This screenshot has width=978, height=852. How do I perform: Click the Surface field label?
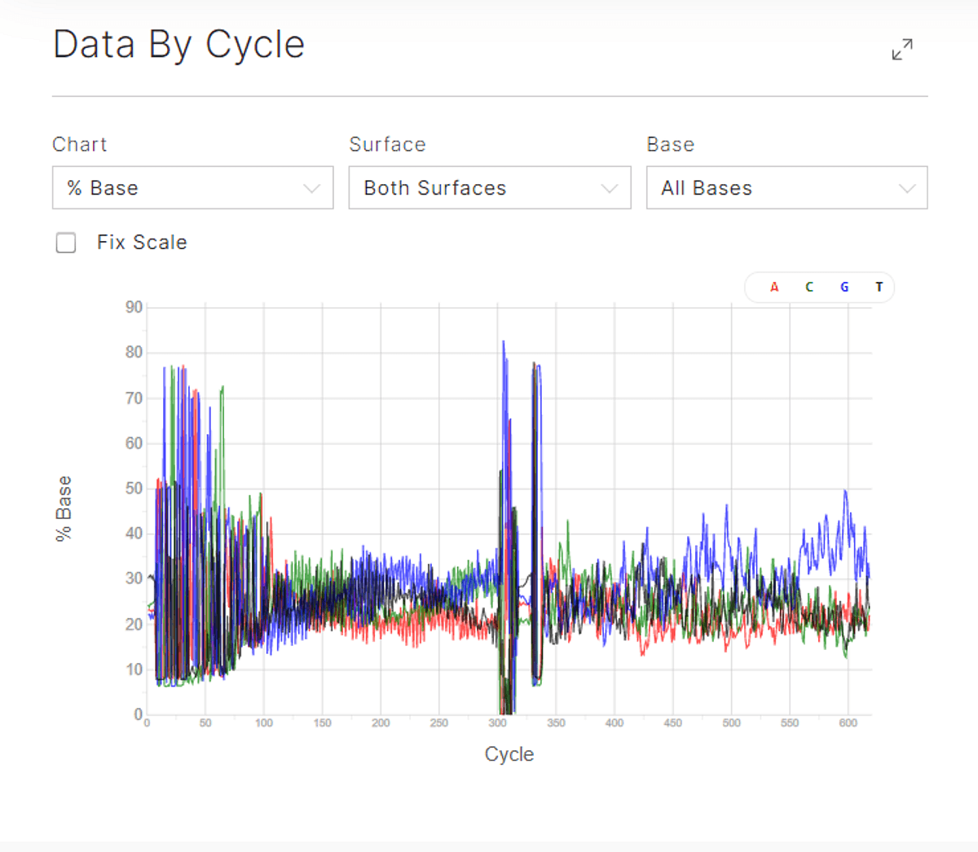(x=387, y=144)
